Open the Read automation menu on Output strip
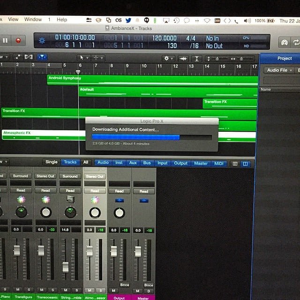 (120, 191)
